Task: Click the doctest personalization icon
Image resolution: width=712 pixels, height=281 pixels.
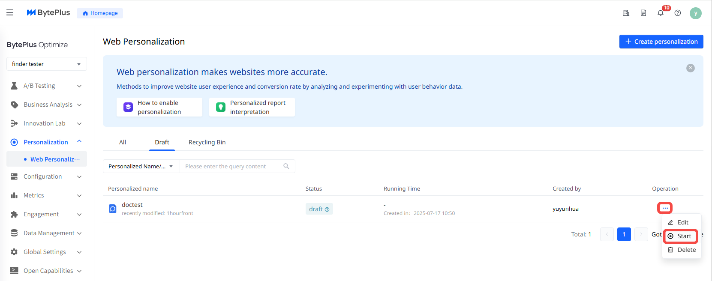Action: (x=113, y=209)
